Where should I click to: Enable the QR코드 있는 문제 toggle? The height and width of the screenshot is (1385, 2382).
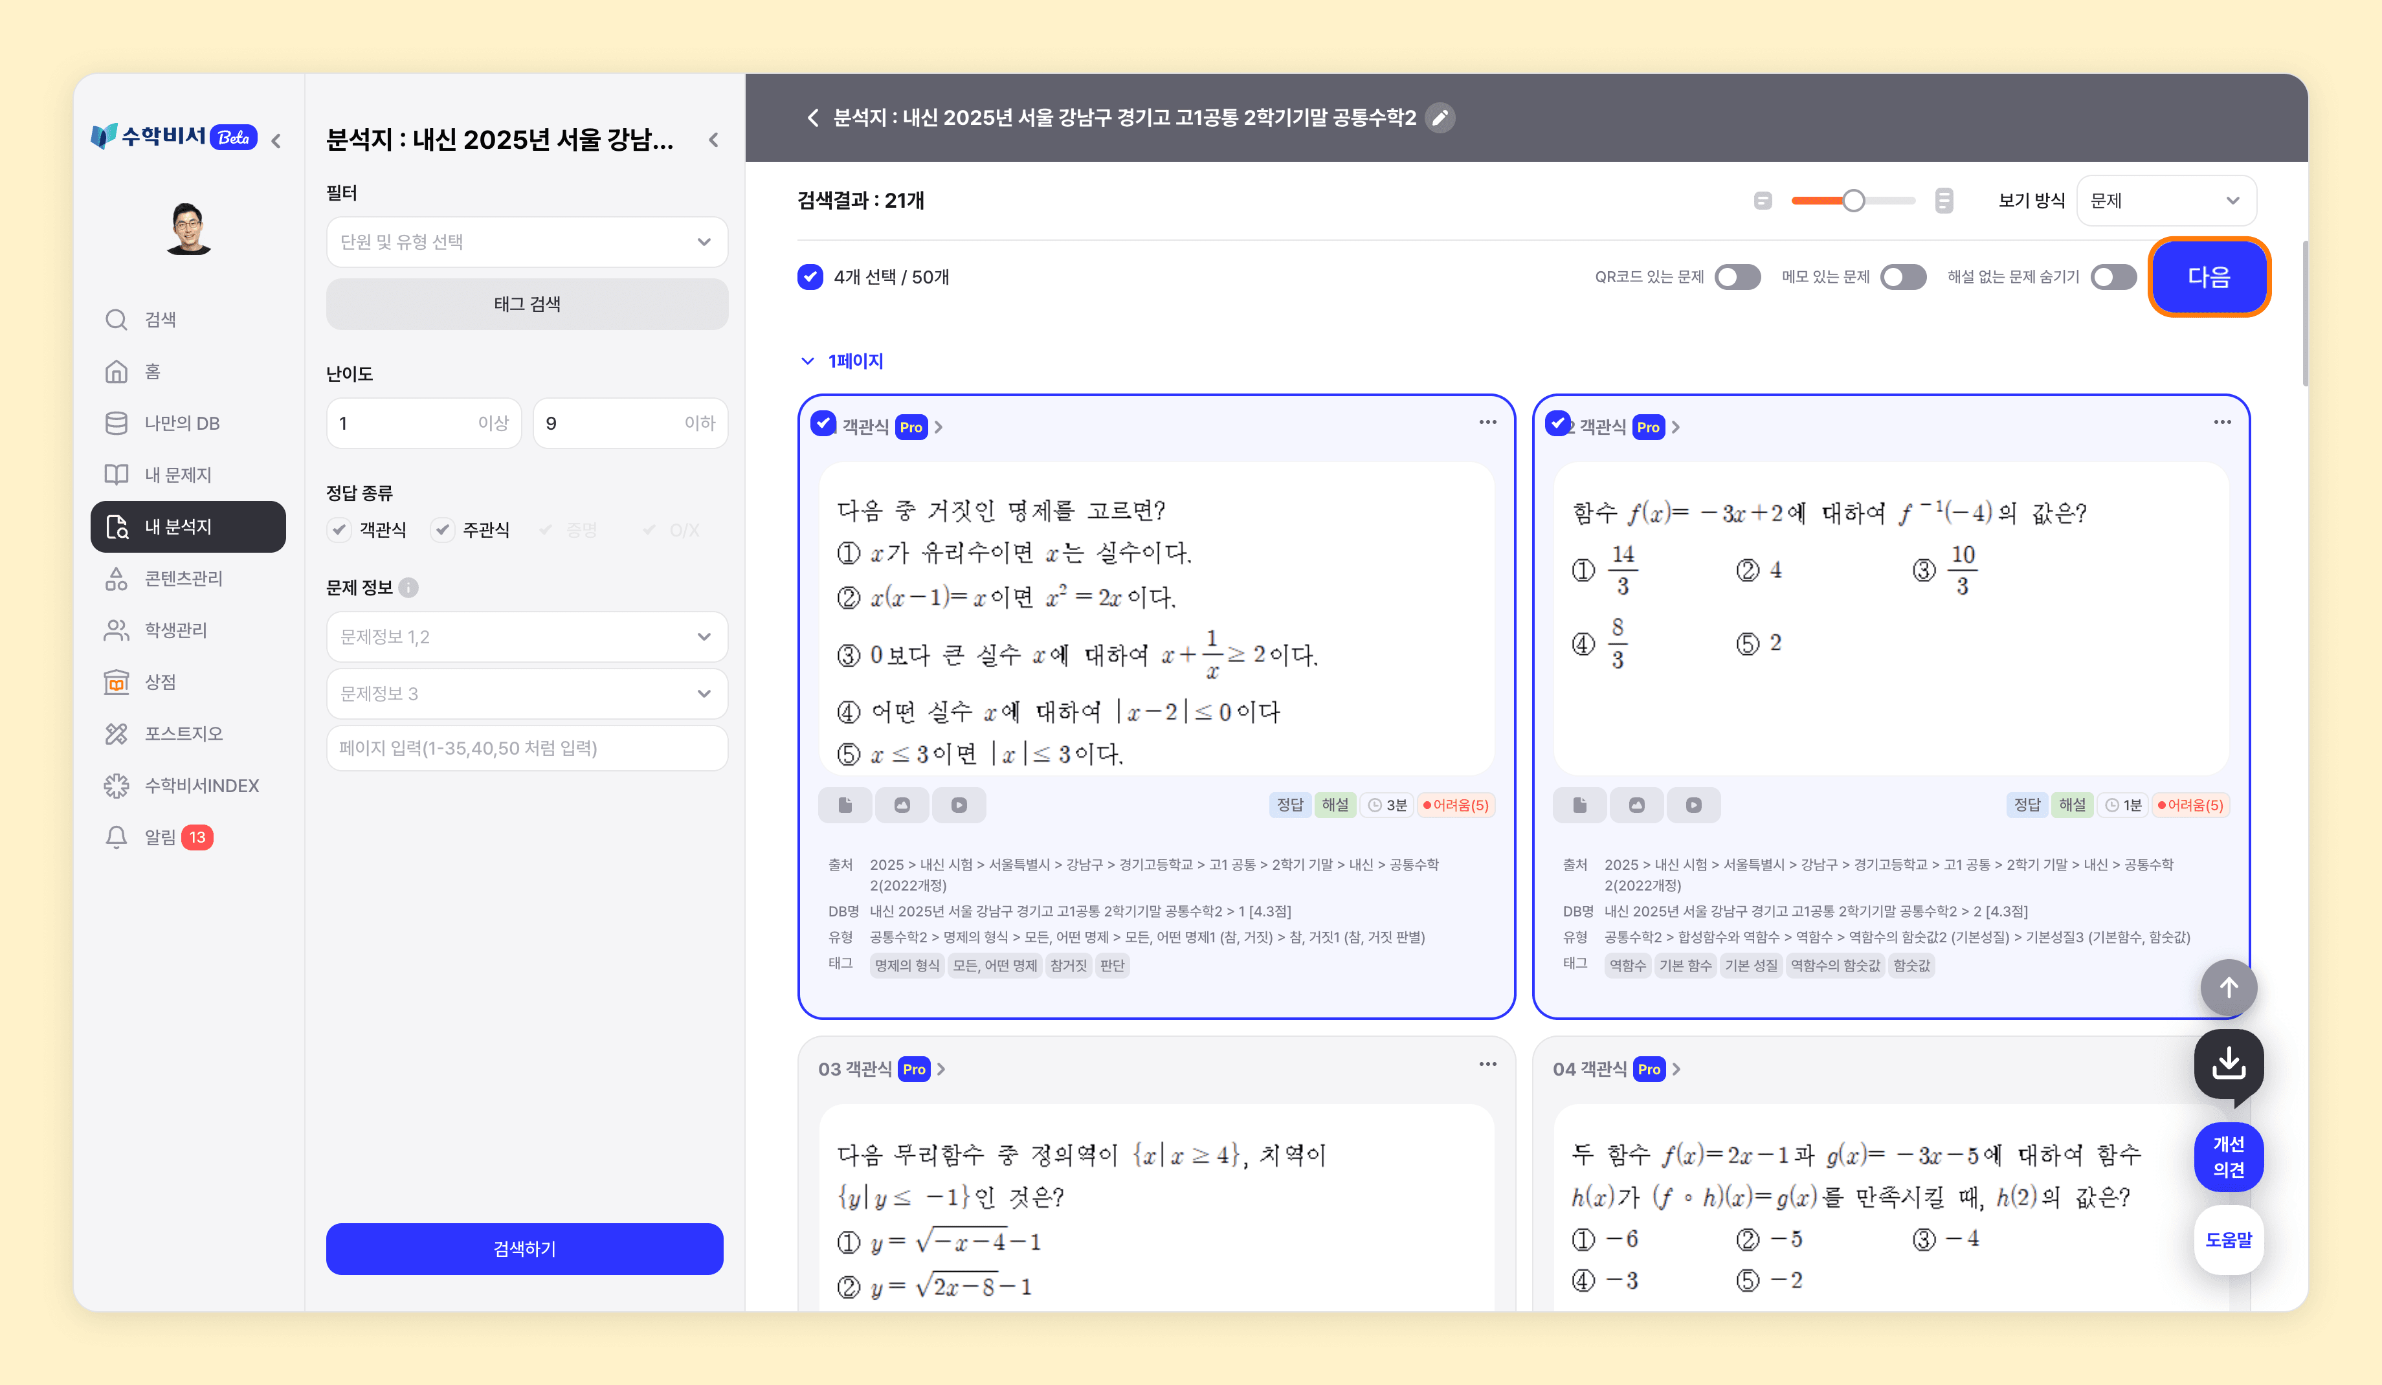[1737, 277]
